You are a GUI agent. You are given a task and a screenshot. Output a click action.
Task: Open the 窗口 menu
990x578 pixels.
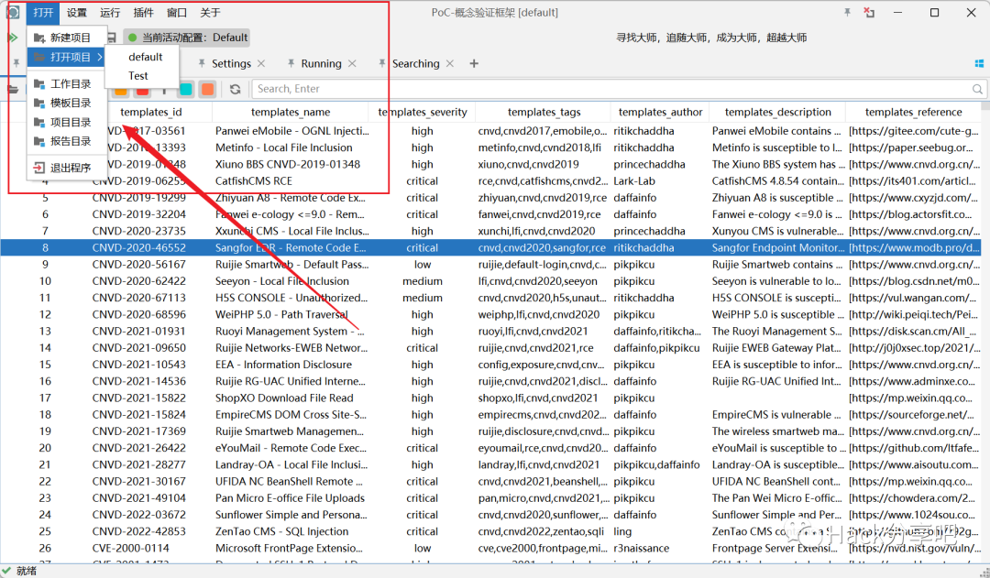point(177,13)
